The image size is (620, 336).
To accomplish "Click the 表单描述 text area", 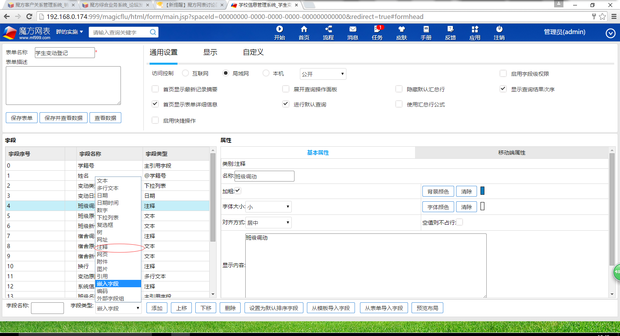I will click(x=63, y=86).
